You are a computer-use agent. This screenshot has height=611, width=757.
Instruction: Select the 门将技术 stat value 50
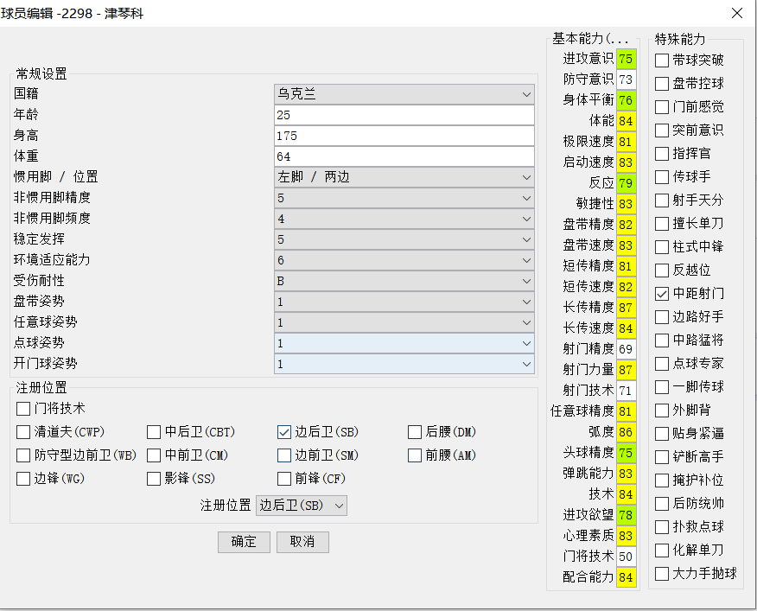click(x=626, y=557)
